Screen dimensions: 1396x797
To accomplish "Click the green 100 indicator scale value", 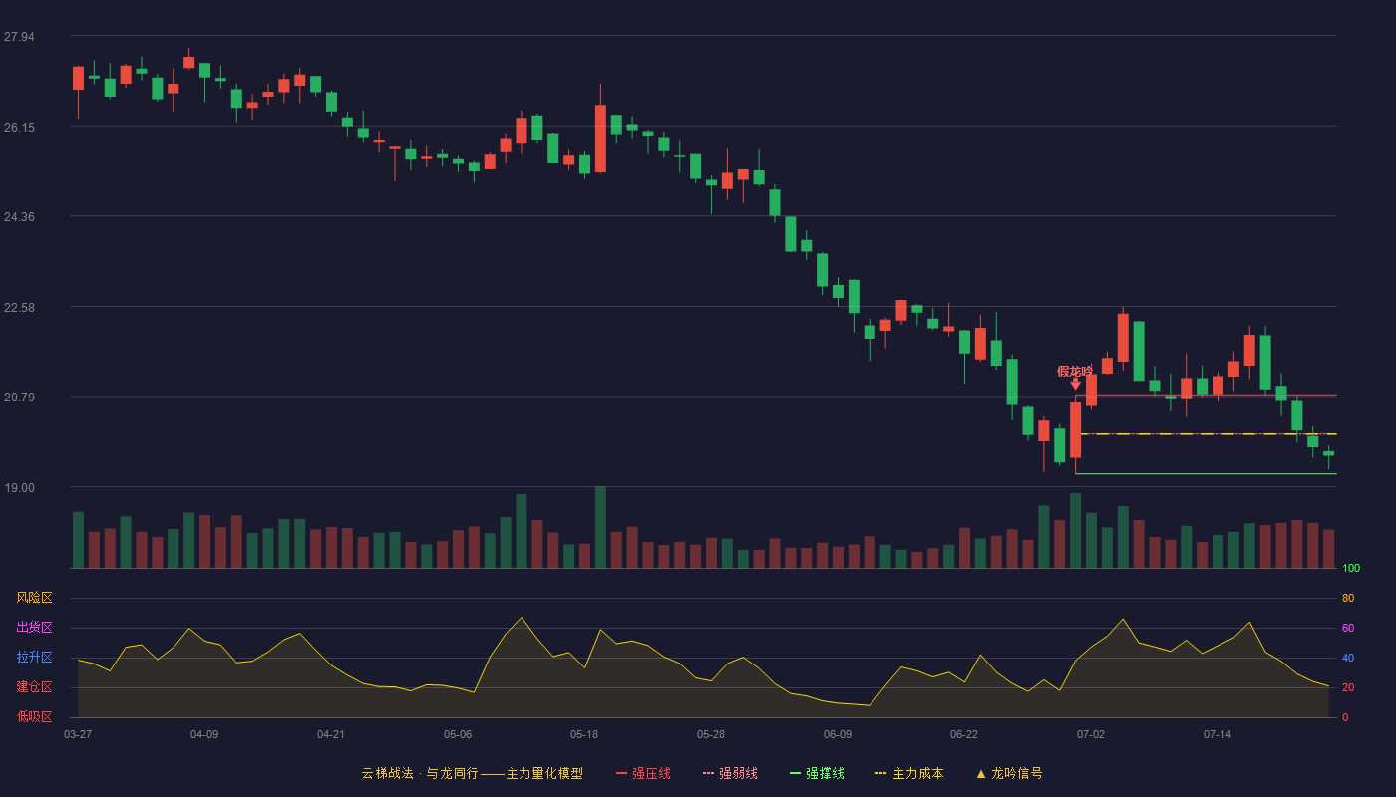I will tap(1351, 569).
